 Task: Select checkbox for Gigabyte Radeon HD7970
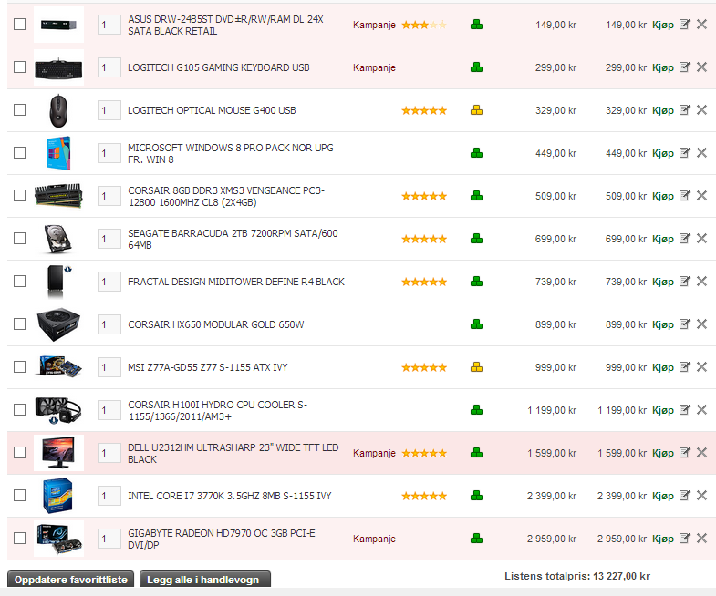(x=20, y=538)
